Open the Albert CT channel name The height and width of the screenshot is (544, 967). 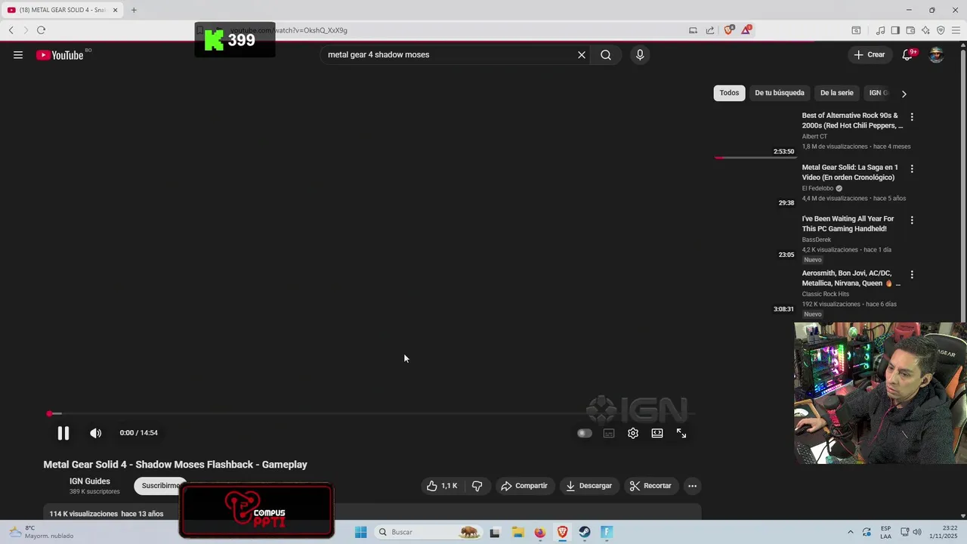(814, 137)
